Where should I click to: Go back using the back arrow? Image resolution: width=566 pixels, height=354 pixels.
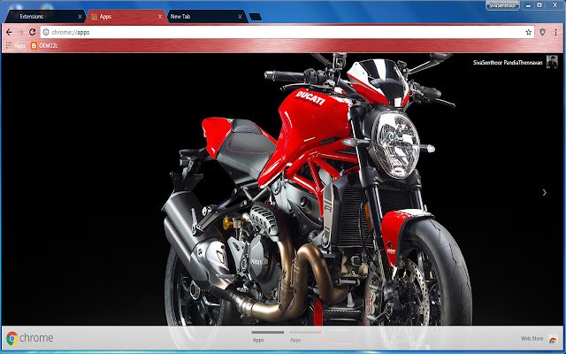pos(9,33)
